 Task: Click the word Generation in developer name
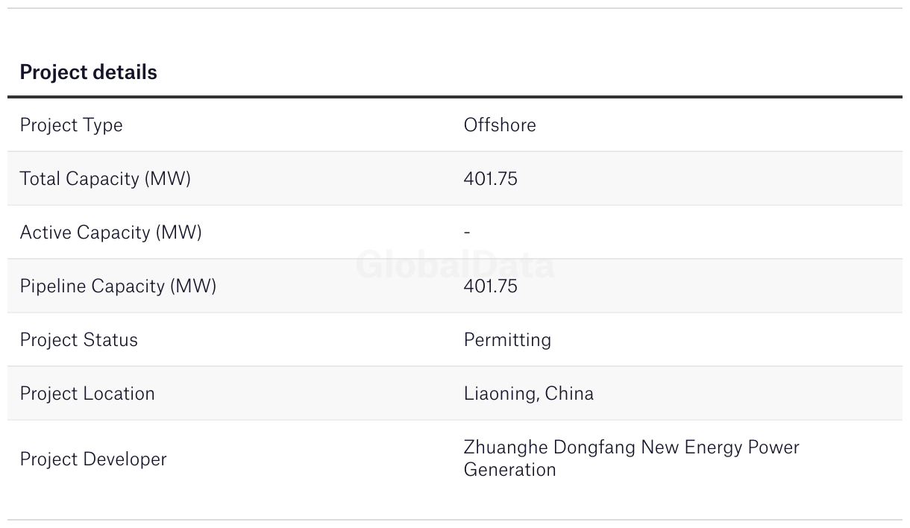pos(509,470)
